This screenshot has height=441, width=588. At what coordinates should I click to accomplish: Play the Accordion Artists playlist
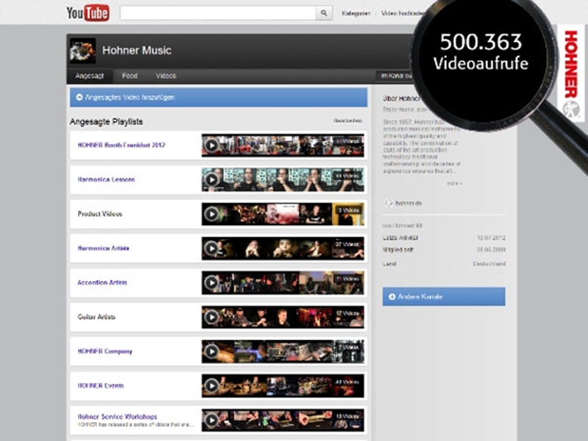click(212, 283)
